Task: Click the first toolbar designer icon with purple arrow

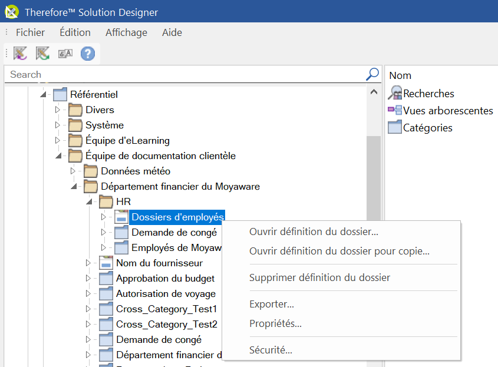Action: point(20,54)
